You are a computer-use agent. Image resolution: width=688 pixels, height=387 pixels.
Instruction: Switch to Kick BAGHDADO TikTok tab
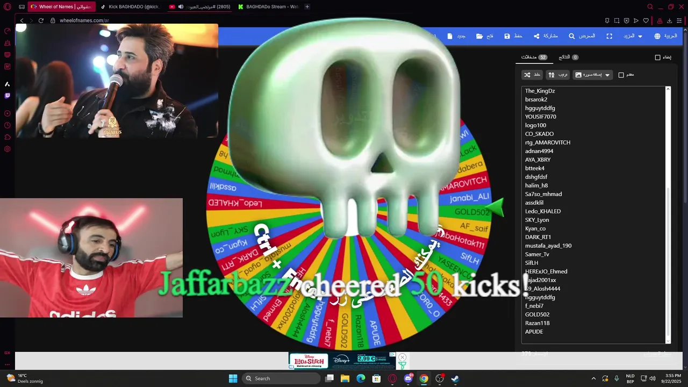pos(131,7)
